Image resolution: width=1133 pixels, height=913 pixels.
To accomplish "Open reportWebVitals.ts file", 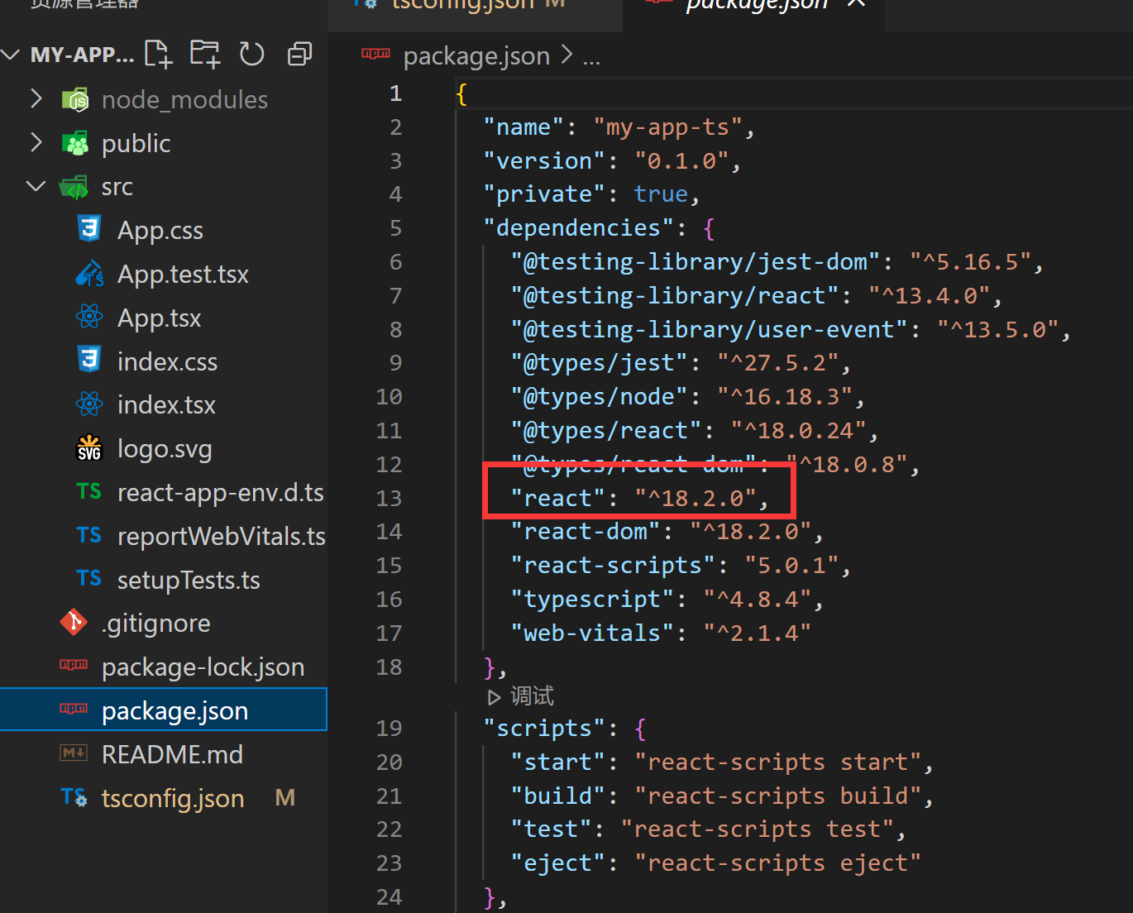I will (222, 537).
